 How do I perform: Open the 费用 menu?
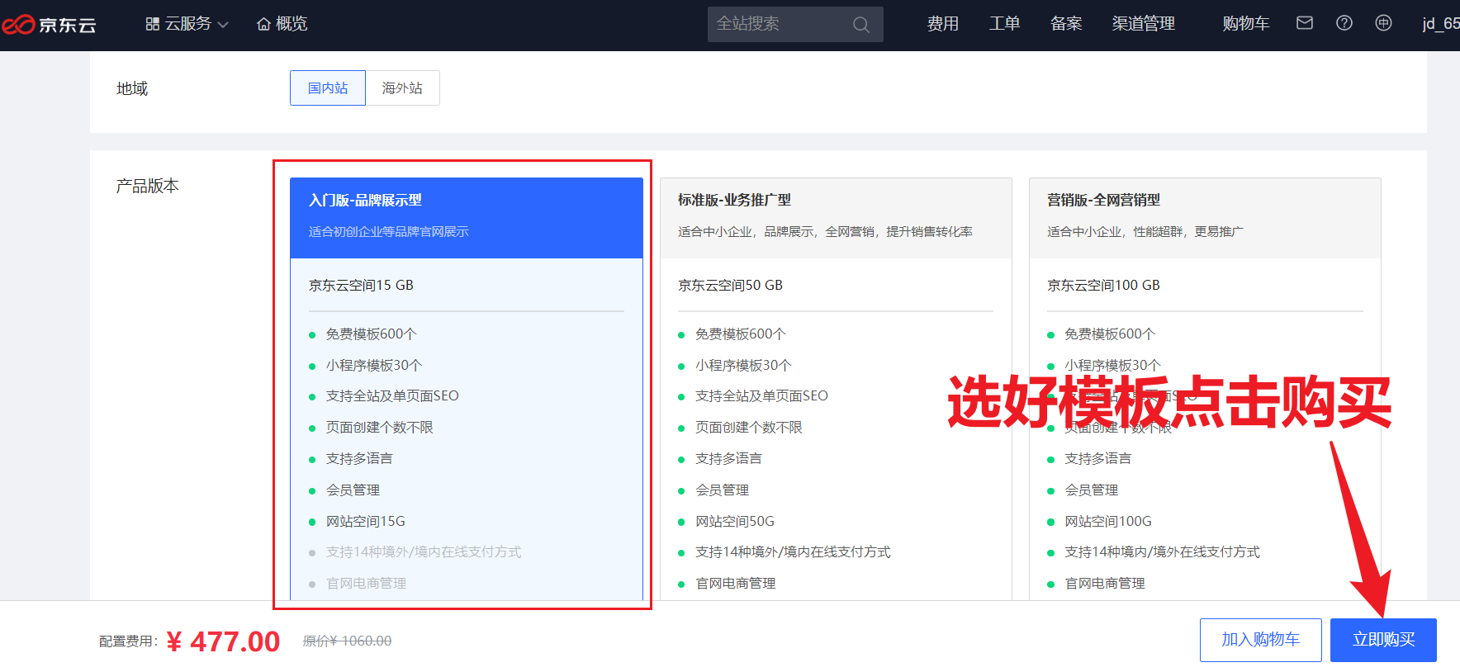943,24
